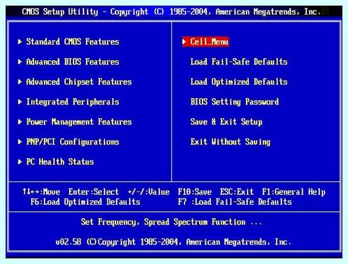Choose Load Optimized Defaults option
The image size is (348, 264).
coord(239,82)
